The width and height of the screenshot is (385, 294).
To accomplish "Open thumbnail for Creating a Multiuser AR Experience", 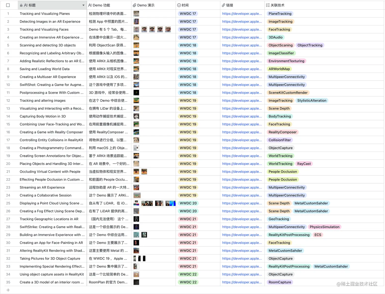I will click(x=136, y=77).
